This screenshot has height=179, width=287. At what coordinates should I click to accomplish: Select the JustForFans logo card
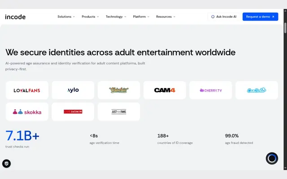(119, 111)
